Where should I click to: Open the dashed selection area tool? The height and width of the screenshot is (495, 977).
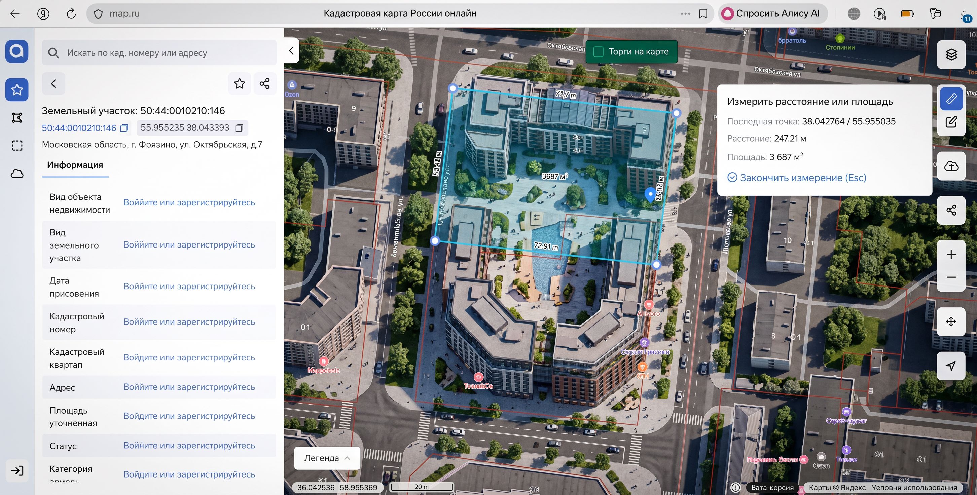coord(17,146)
